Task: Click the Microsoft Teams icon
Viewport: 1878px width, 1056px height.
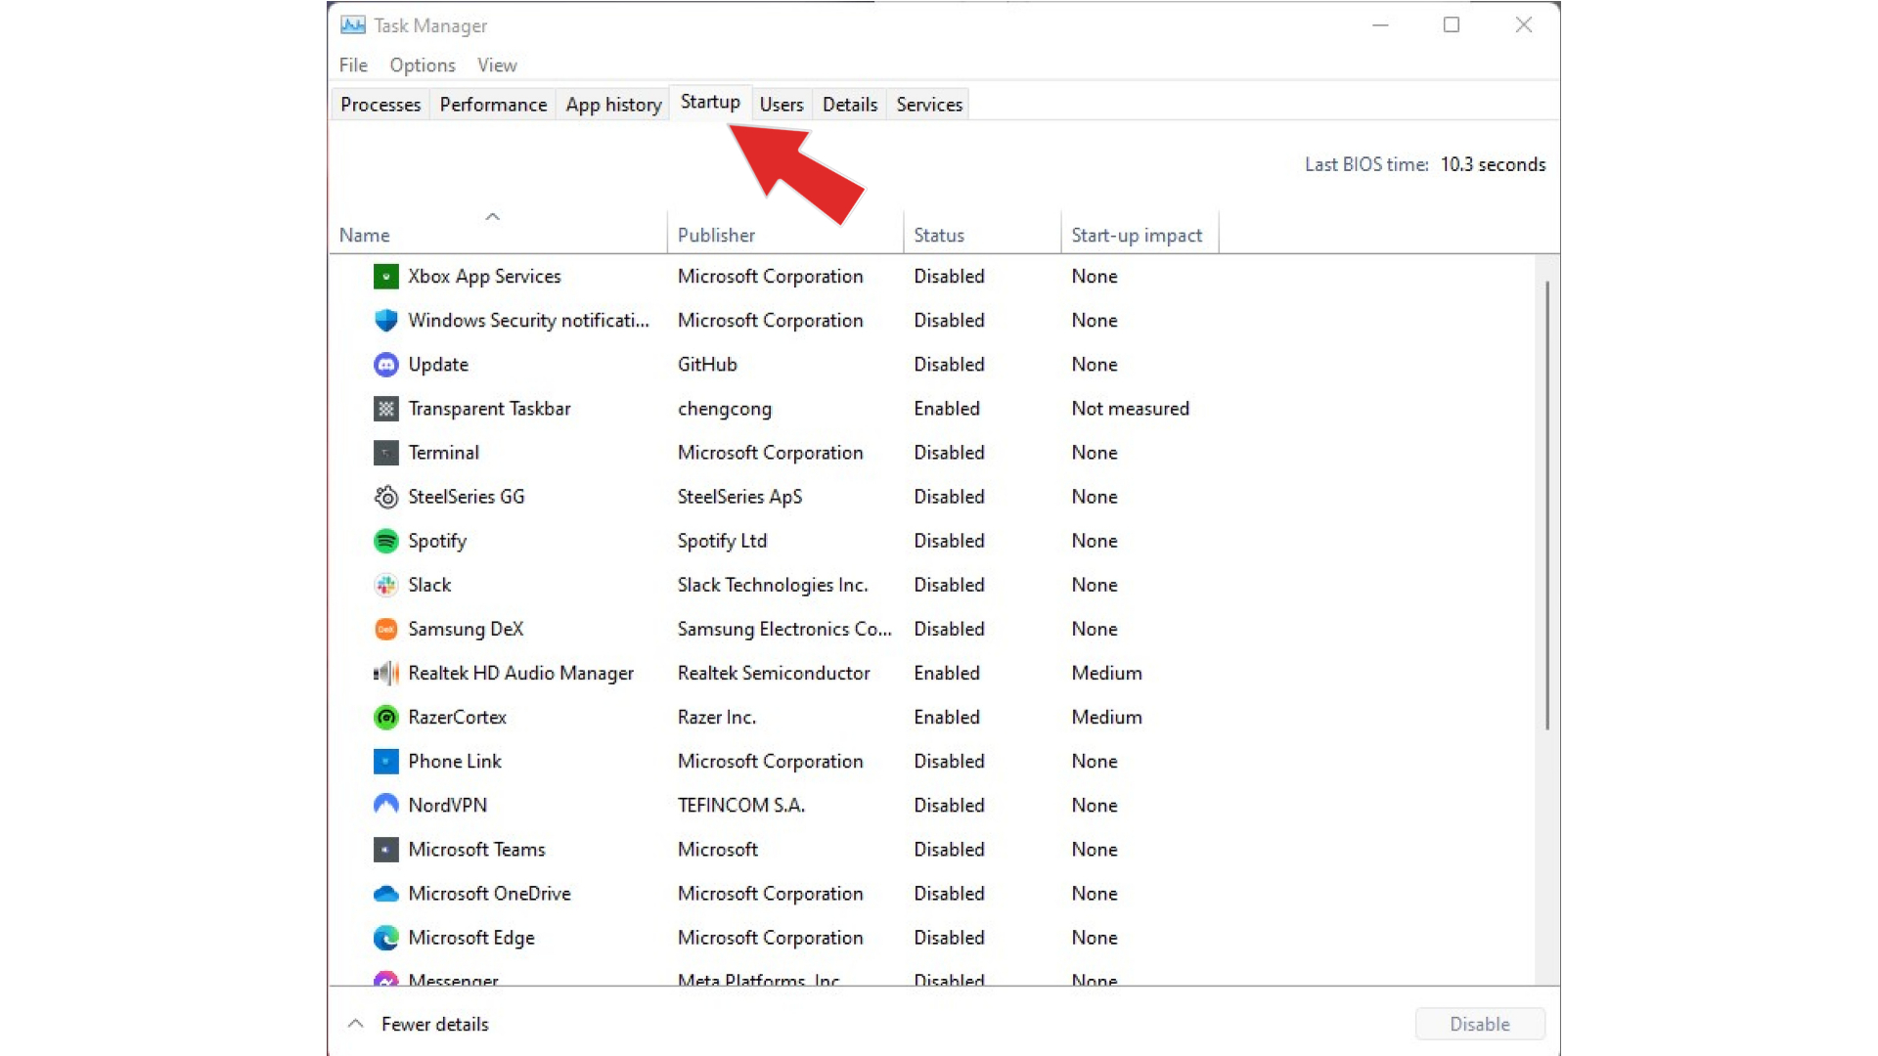Action: click(x=386, y=850)
